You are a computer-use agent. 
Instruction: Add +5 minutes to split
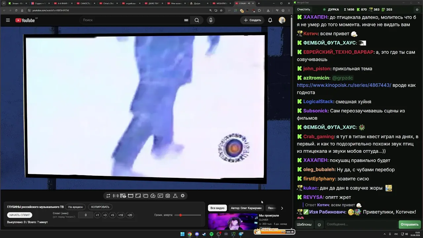tap(112, 215)
